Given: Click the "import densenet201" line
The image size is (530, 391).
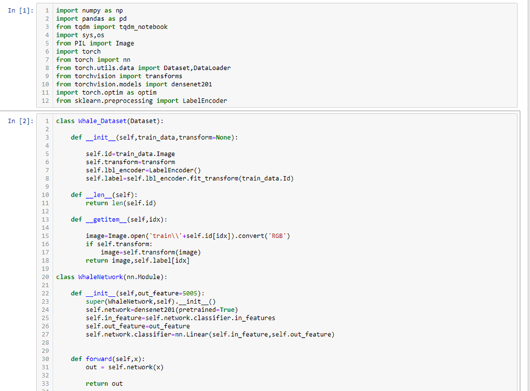Looking at the screenshot, I should (134, 84).
